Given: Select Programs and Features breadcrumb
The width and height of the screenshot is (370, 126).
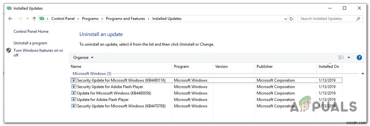Looking at the screenshot, I should click(x=125, y=19).
